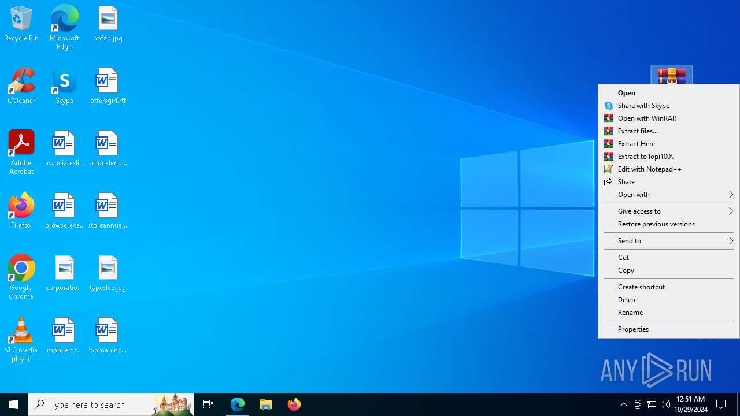Choose Cut in context menu
This screenshot has height=416, width=740.
click(669, 258)
